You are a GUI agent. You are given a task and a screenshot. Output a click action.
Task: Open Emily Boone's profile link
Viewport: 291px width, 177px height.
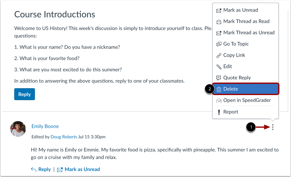tap(45, 126)
